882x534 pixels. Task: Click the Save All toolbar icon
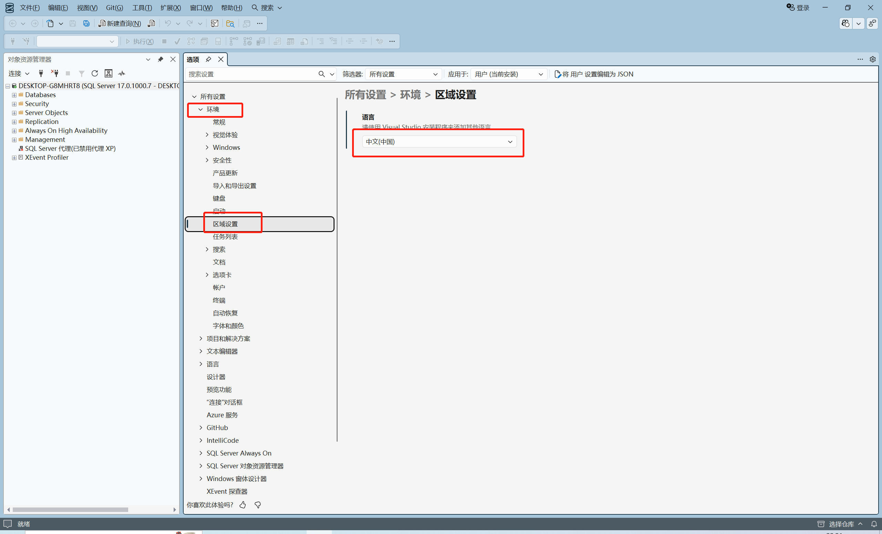coord(86,23)
